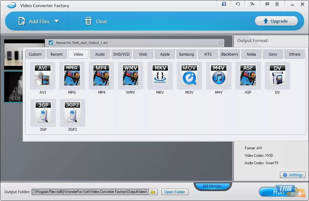The image size is (309, 201).
Task: Choose the MKV Matroska format
Action: 160,76
